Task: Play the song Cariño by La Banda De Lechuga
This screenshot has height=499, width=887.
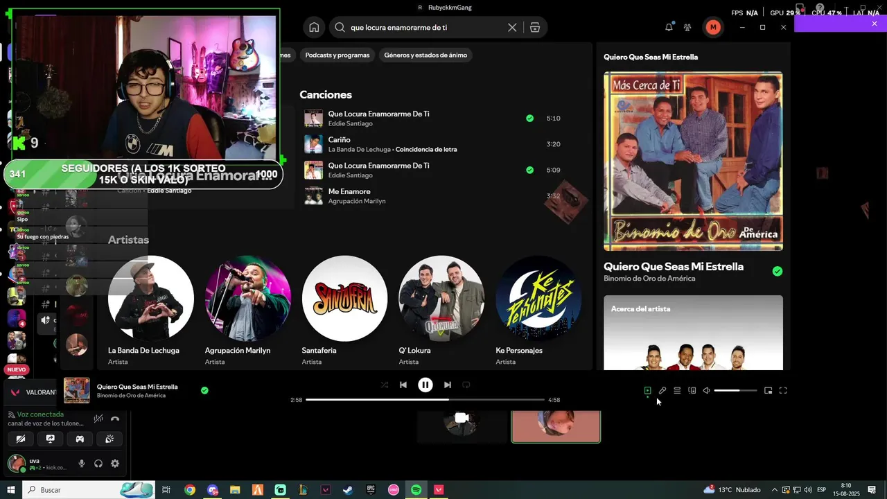Action: pos(313,144)
